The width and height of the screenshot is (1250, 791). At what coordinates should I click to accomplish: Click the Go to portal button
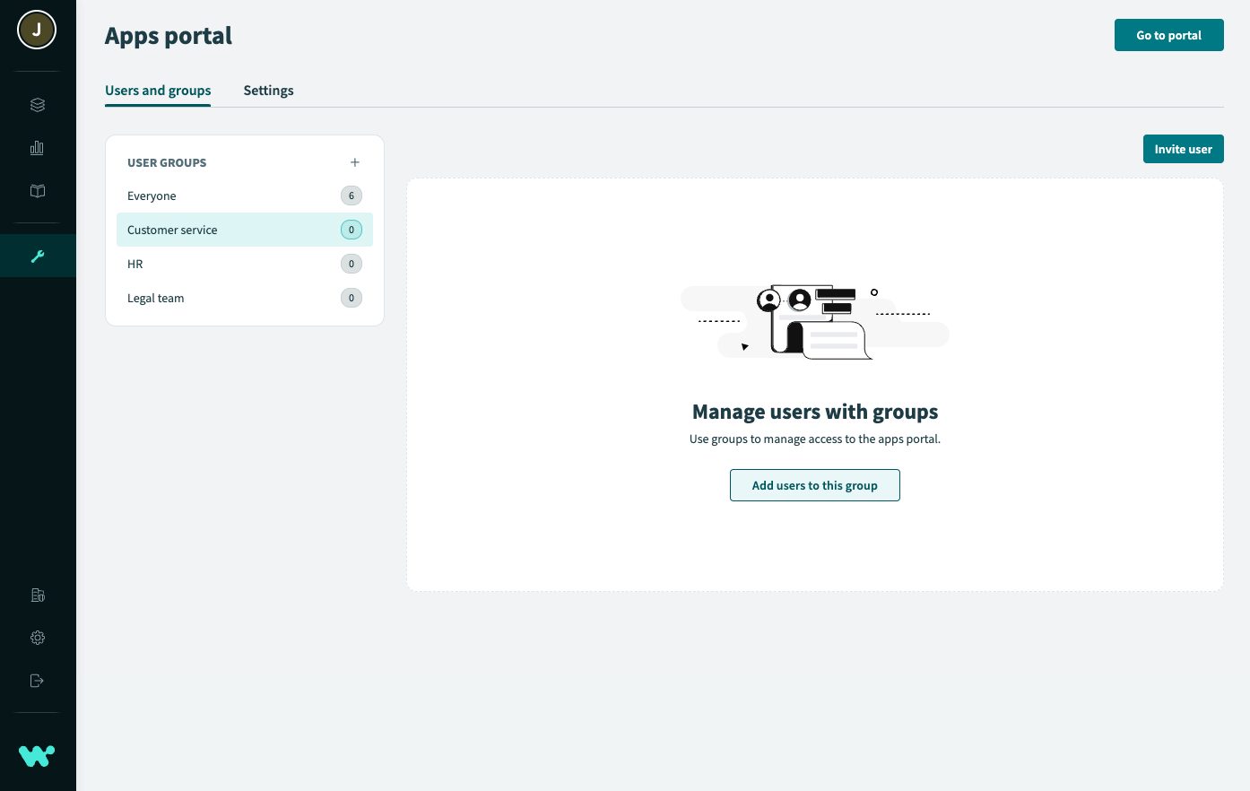1168,35
